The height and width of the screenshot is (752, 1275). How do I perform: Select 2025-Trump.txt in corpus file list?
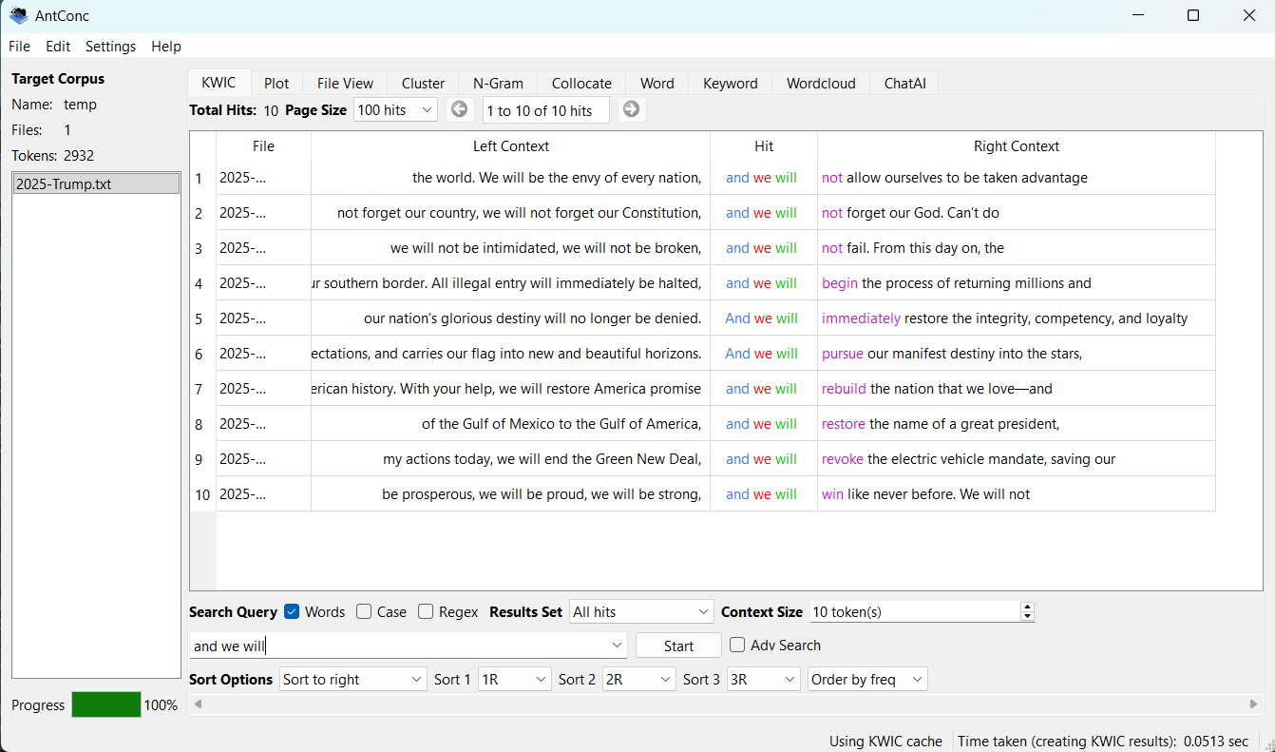tap(96, 184)
